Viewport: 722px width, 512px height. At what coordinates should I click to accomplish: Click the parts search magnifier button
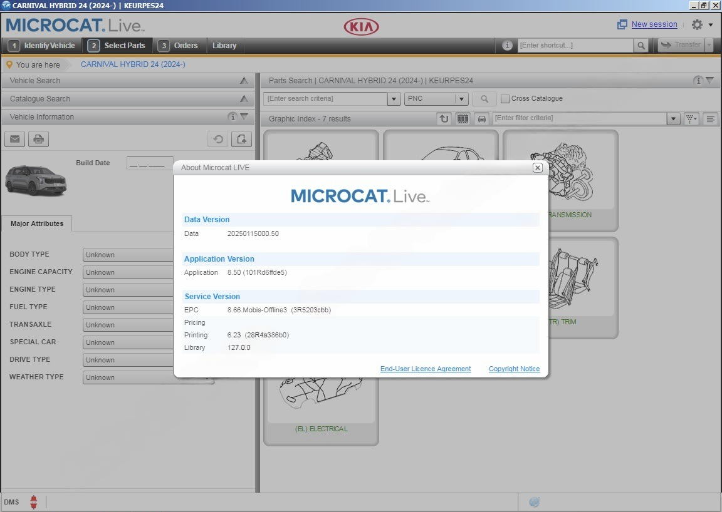coord(484,98)
